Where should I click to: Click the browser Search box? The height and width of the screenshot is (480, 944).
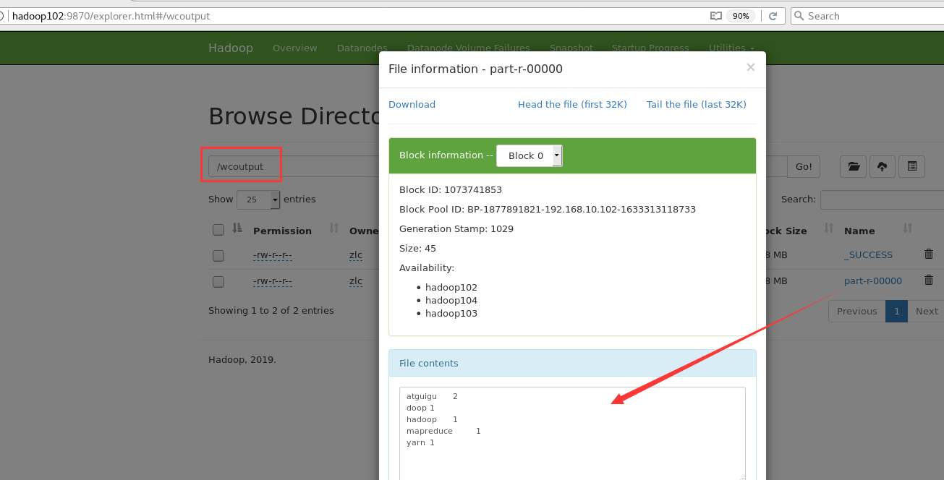pyautogui.click(x=867, y=16)
